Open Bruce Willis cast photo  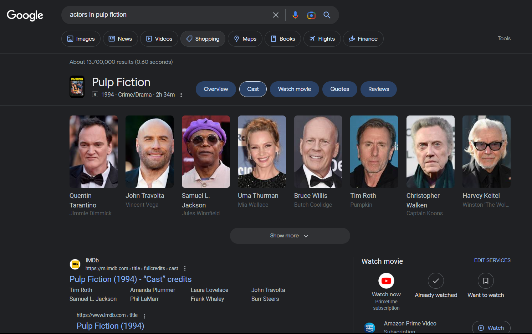(318, 151)
